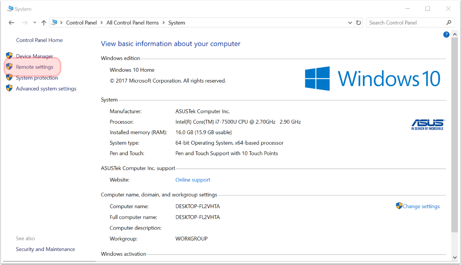This screenshot has height=265, width=461.
Task: Close the System window
Action: [448, 9]
